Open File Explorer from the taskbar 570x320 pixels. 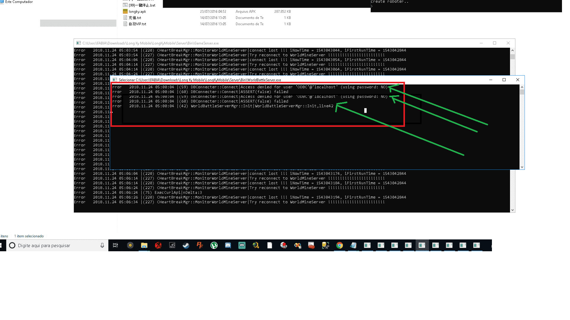pyautogui.click(x=144, y=245)
